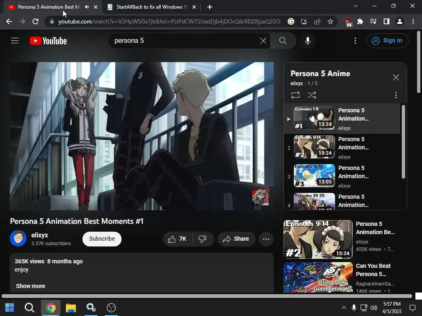422x316 pixels.
Task: View site info lock icon
Action: pos(52,21)
